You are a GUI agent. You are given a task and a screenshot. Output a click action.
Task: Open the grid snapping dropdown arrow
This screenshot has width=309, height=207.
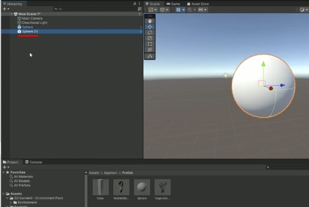[183, 9]
